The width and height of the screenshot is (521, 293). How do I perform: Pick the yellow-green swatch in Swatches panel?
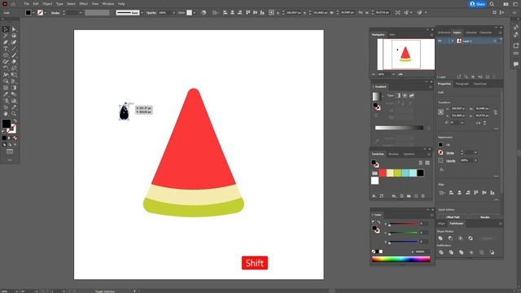click(x=398, y=173)
